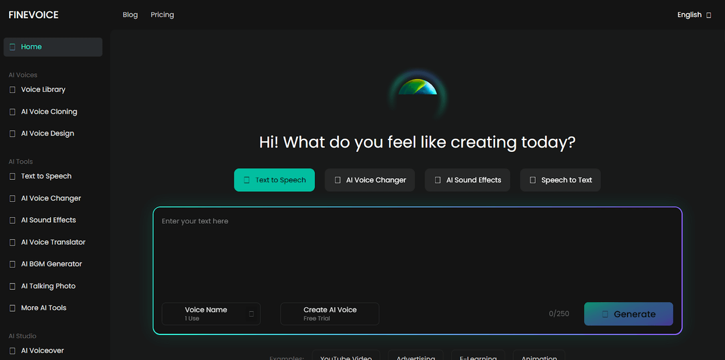725x360 pixels.
Task: Open the English language dropdown
Action: (694, 15)
